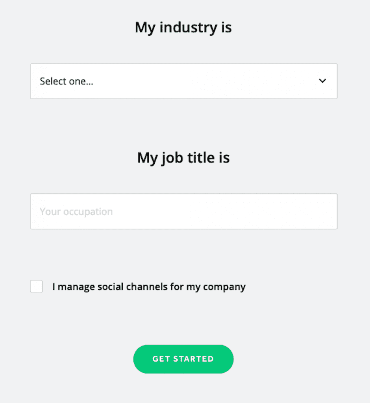The height and width of the screenshot is (403, 370).
Task: Select the Your occupation placeholder field
Action: pos(183,211)
